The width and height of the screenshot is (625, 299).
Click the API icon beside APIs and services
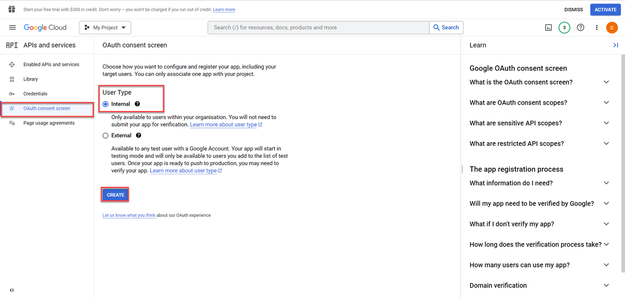point(12,45)
